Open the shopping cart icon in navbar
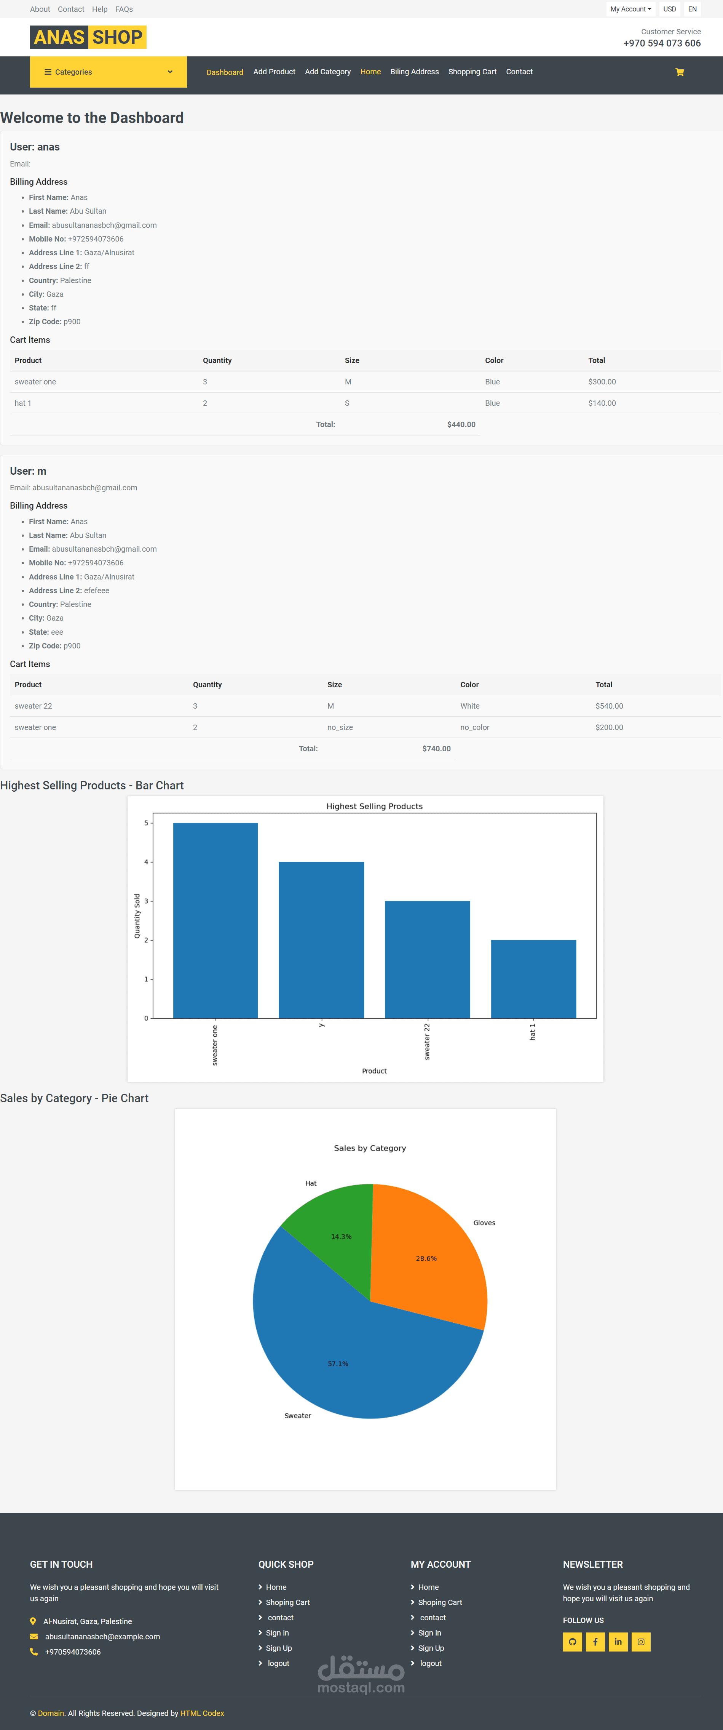 [x=679, y=72]
